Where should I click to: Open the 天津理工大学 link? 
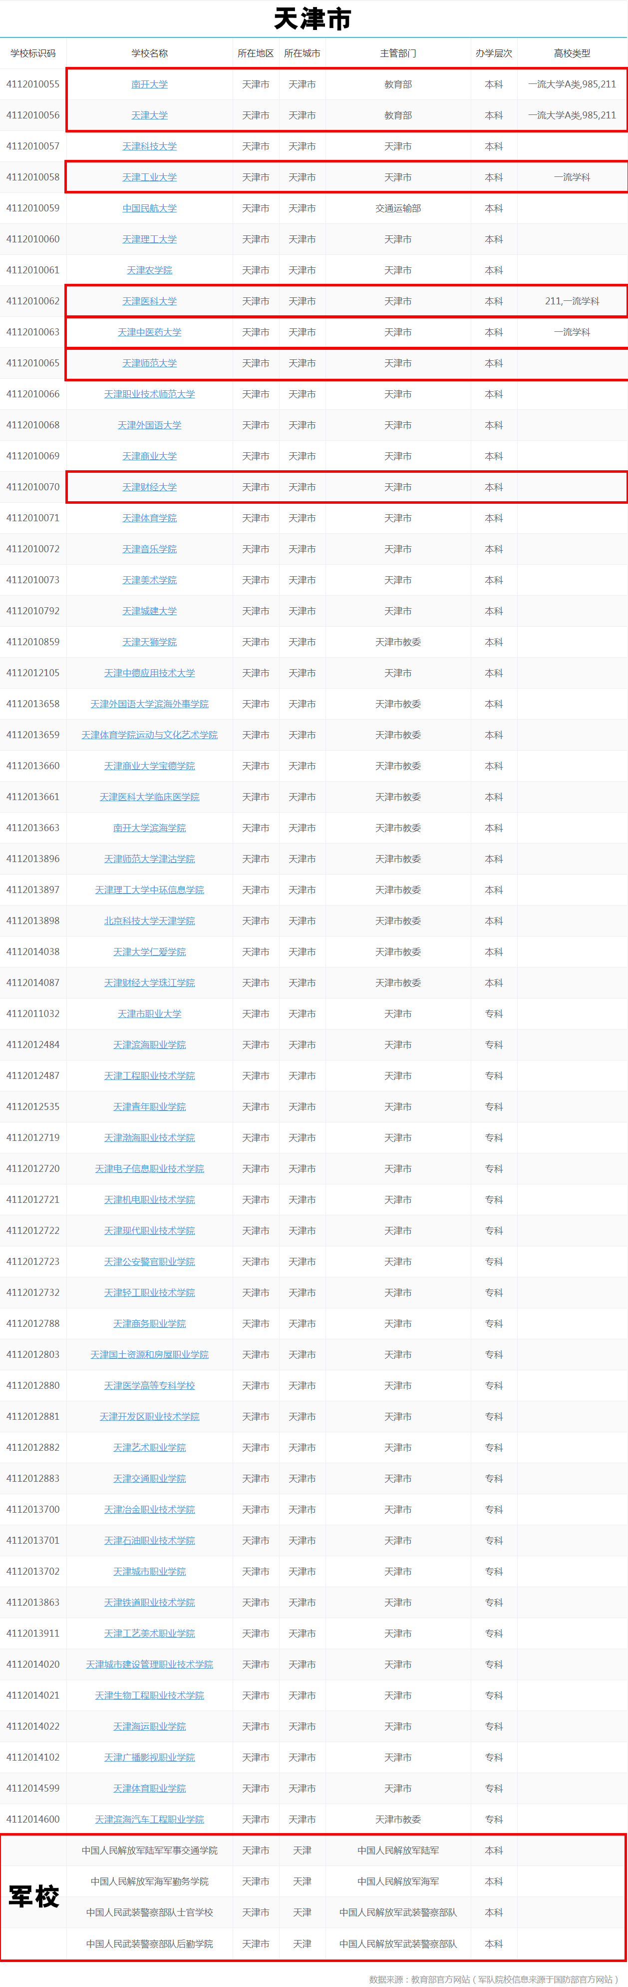pyautogui.click(x=149, y=239)
